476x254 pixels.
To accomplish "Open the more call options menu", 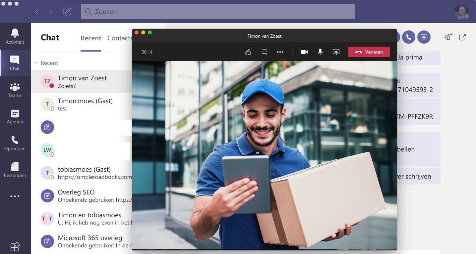I will (x=280, y=52).
